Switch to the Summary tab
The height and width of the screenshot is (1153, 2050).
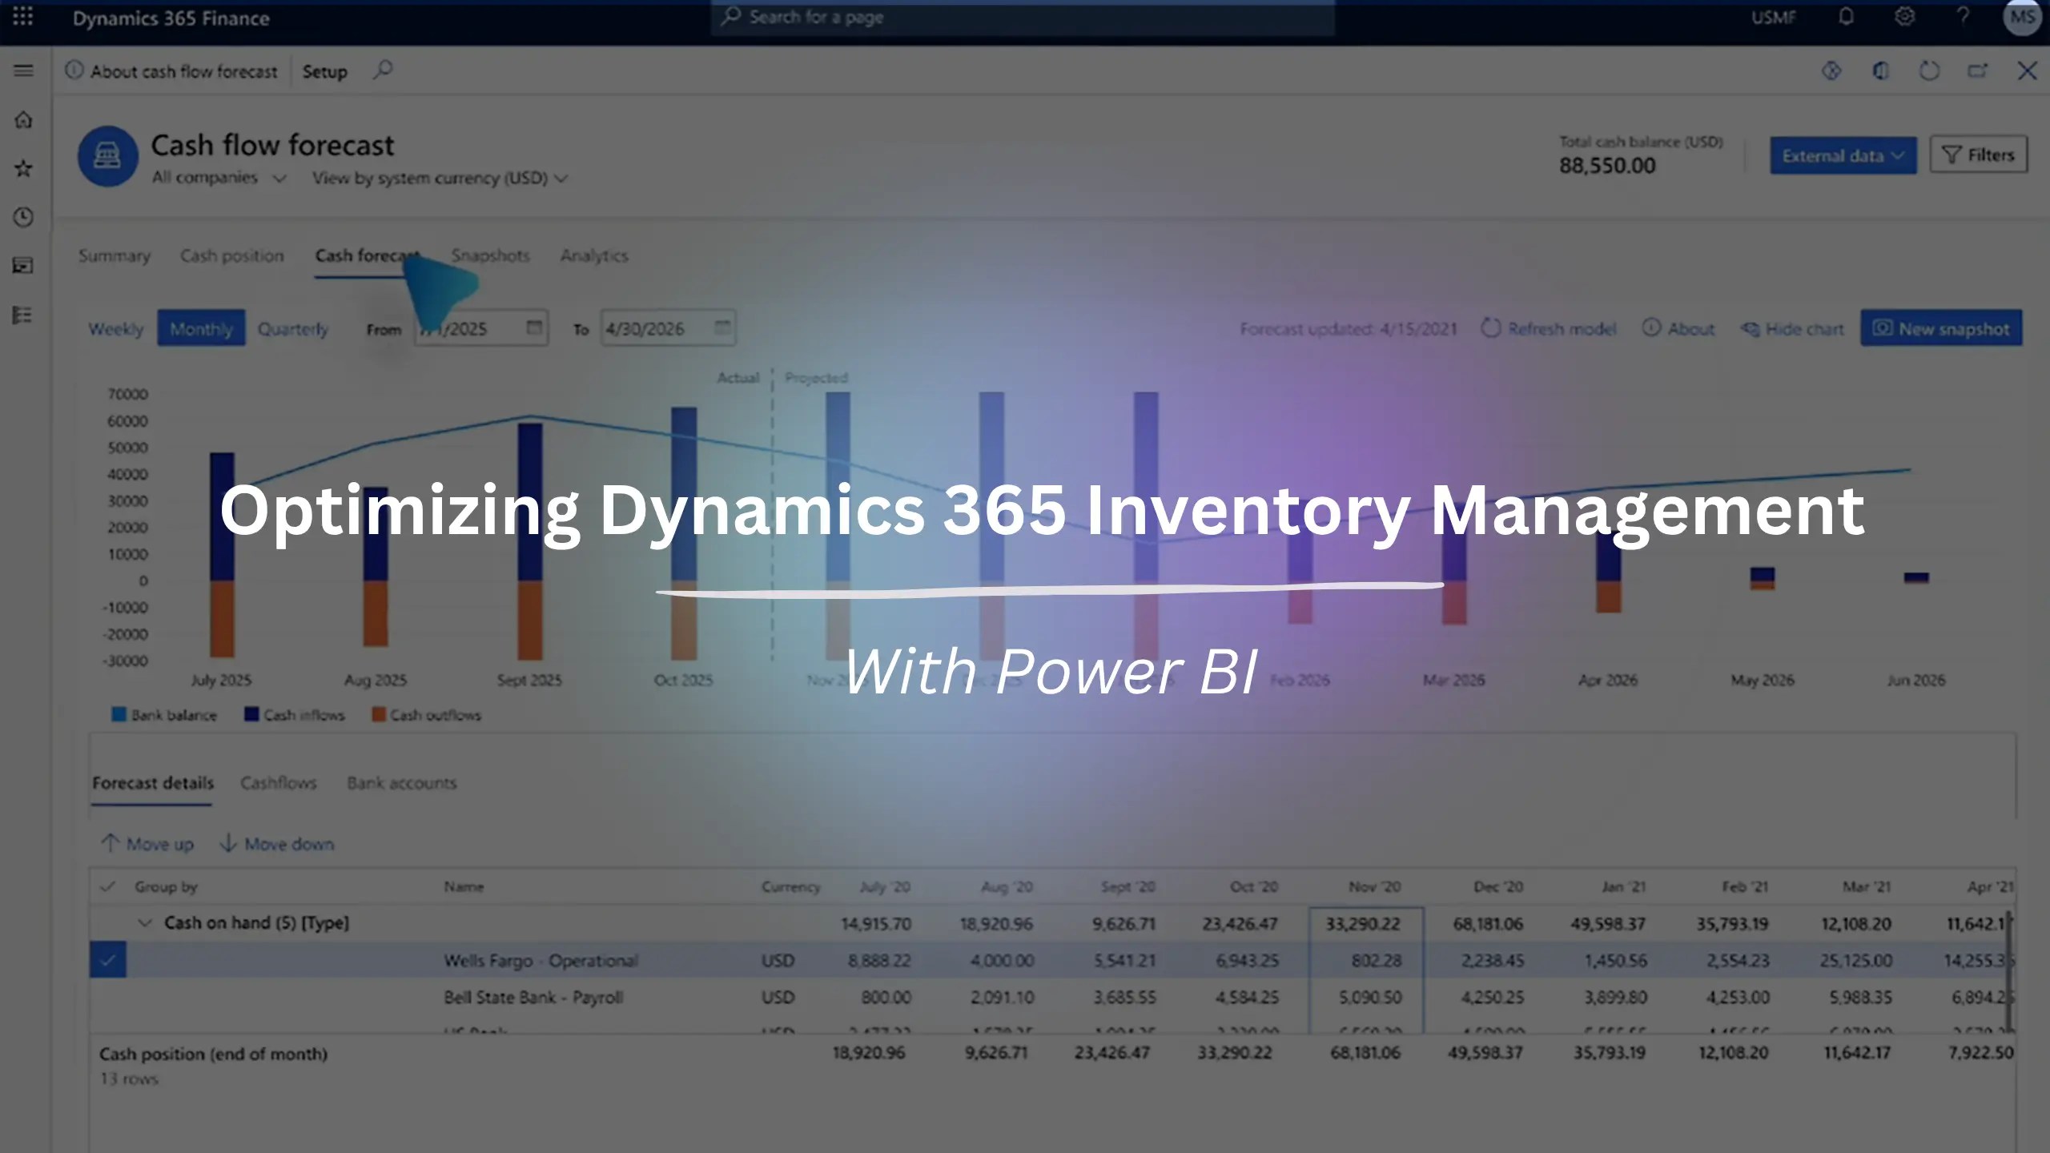pos(115,255)
